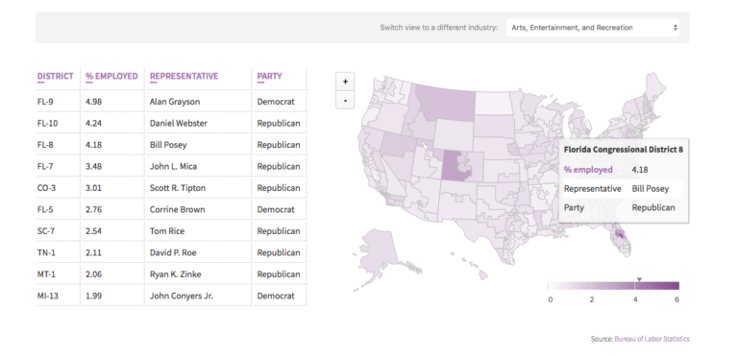
Task: Click representative name Tom Rice
Action: pos(167,231)
